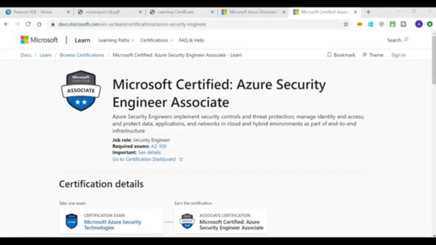Click the Theme sun icon
Screen dimensions: 436x245
click(x=364, y=55)
